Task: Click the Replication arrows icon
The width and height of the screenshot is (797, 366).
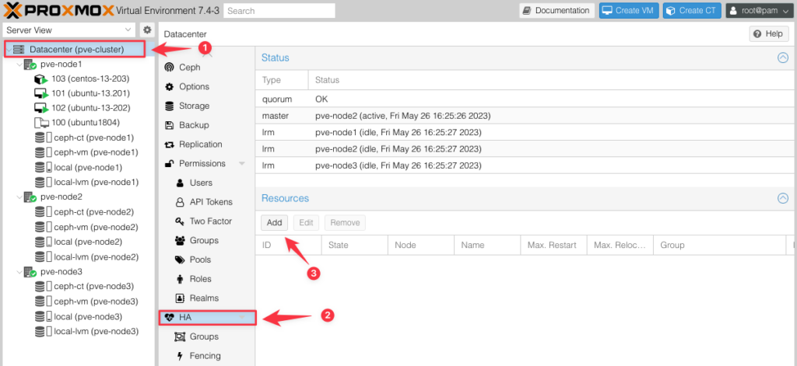Action: [x=169, y=145]
